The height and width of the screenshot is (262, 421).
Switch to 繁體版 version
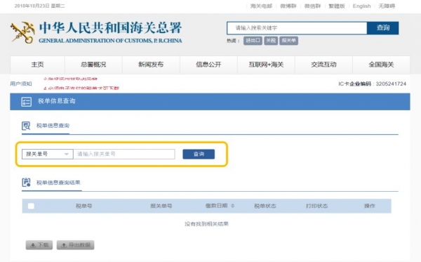337,6
